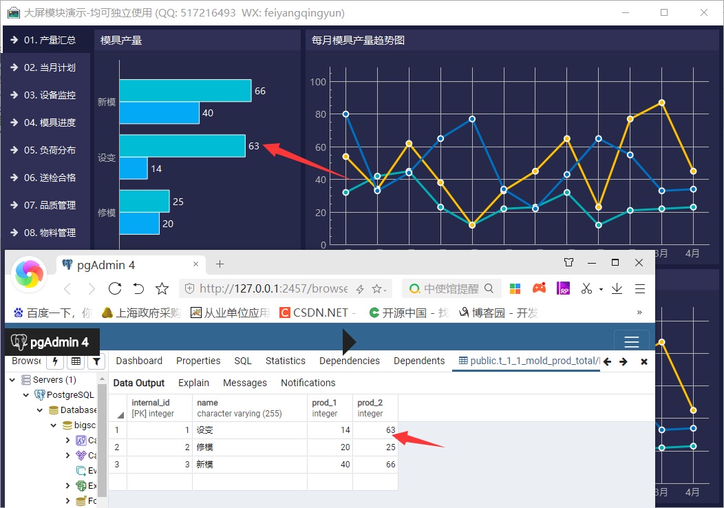Collapse the Servers (1) tree node

coord(13,380)
